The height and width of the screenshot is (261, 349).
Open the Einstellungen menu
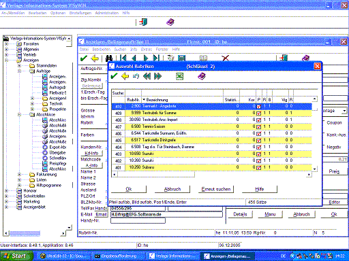click(x=80, y=13)
